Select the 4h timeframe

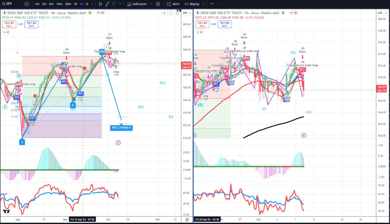click(82, 4)
